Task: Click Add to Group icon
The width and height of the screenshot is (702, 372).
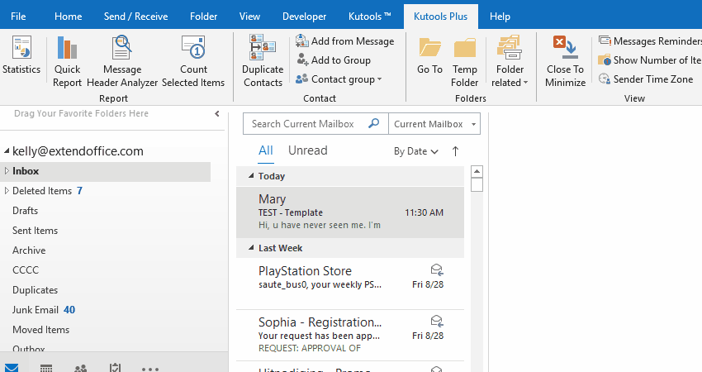Action: pyautogui.click(x=302, y=60)
